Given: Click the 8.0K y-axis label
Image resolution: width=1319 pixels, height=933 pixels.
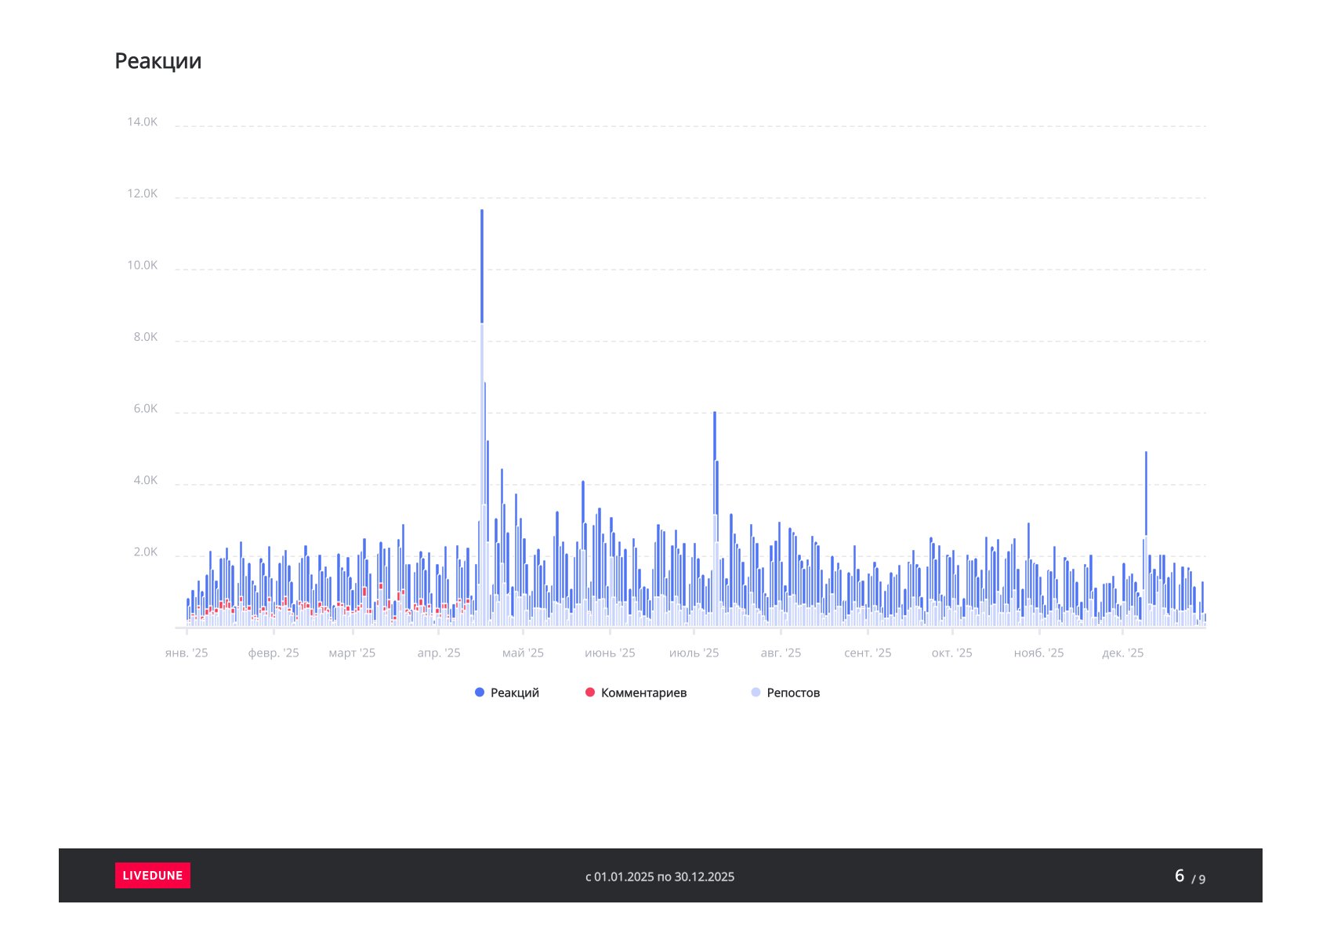Looking at the screenshot, I should click(x=146, y=338).
